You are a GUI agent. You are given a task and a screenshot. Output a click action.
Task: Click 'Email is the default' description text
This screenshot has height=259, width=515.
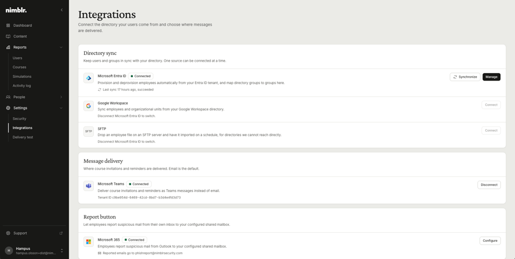click(x=184, y=169)
